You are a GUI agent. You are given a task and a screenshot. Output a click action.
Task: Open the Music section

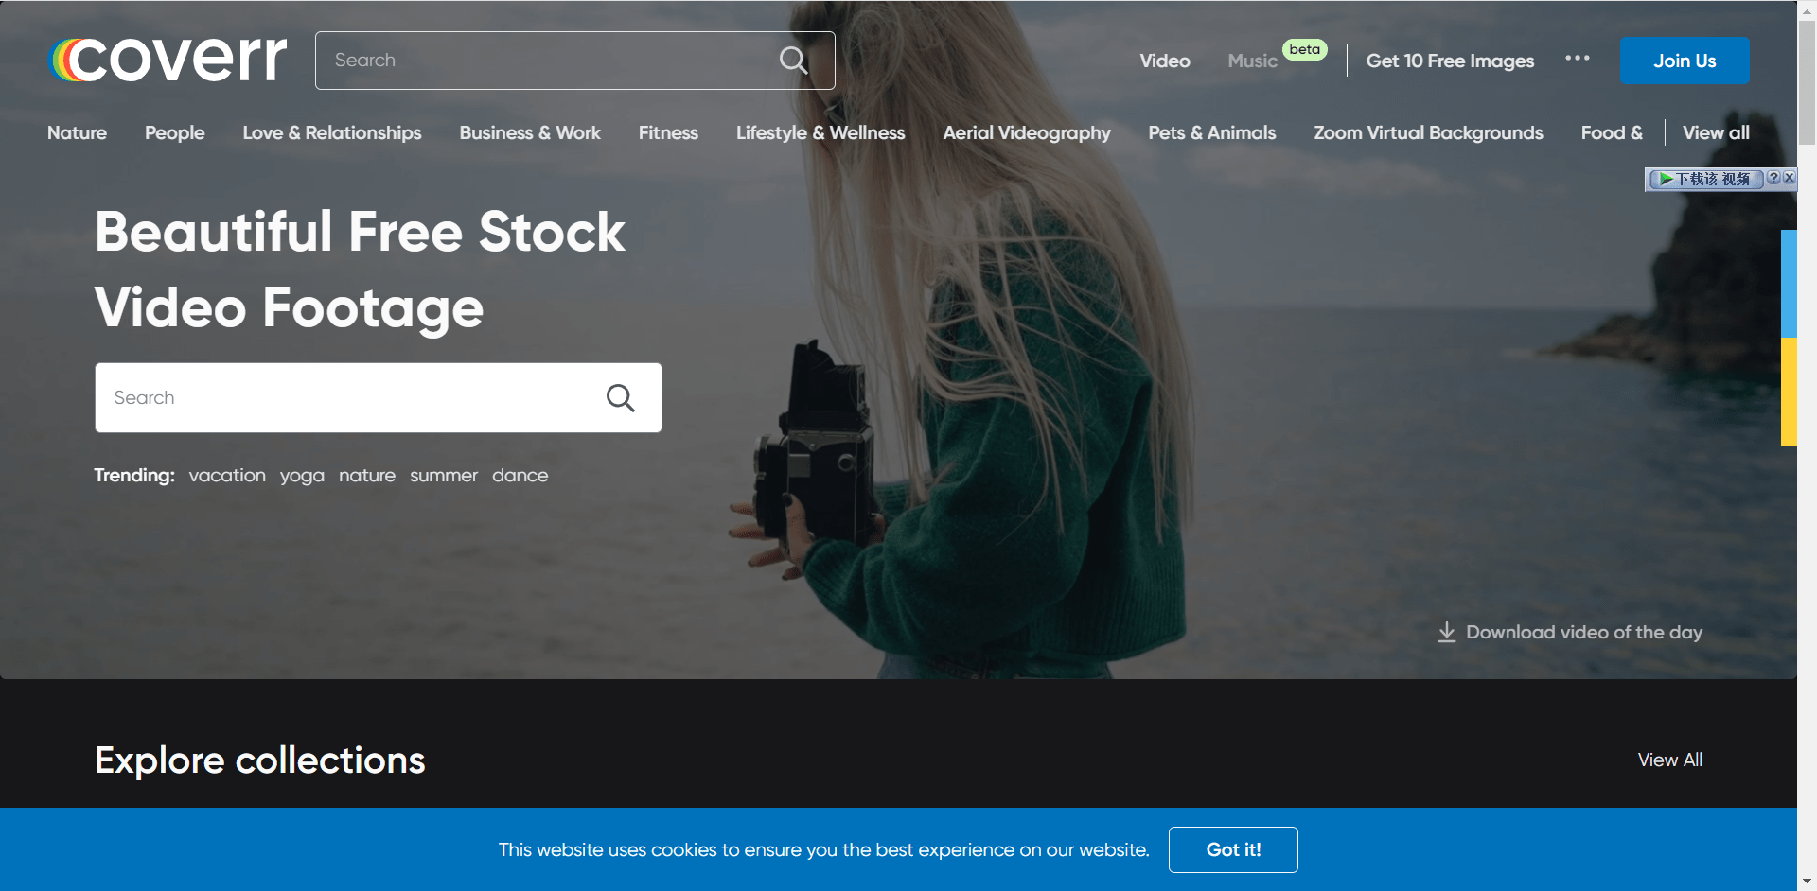1252,61
